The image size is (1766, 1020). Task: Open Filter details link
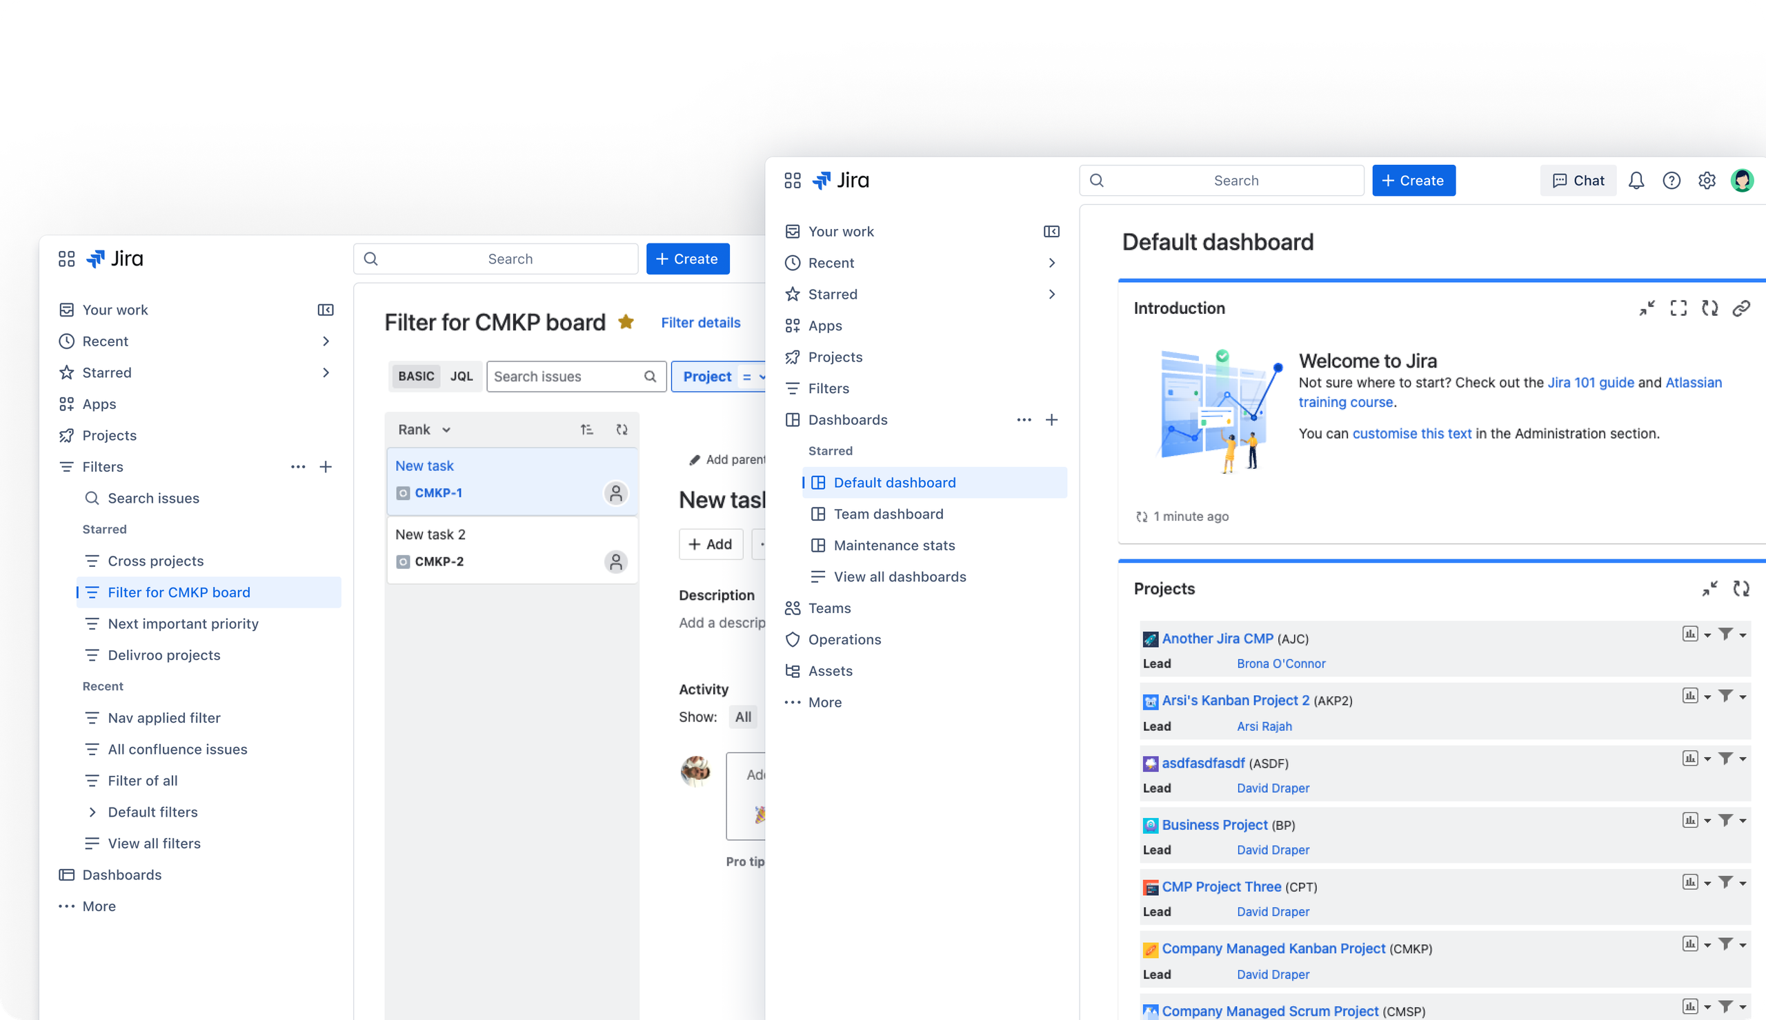point(700,323)
